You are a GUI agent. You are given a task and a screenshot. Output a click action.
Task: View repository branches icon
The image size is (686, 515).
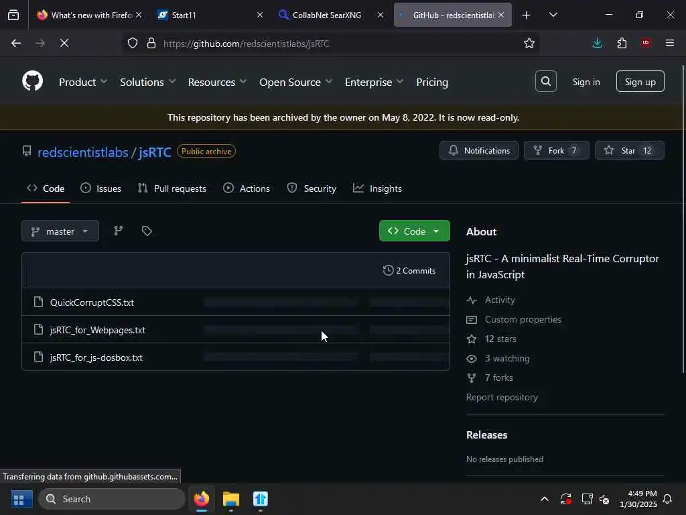(x=118, y=231)
